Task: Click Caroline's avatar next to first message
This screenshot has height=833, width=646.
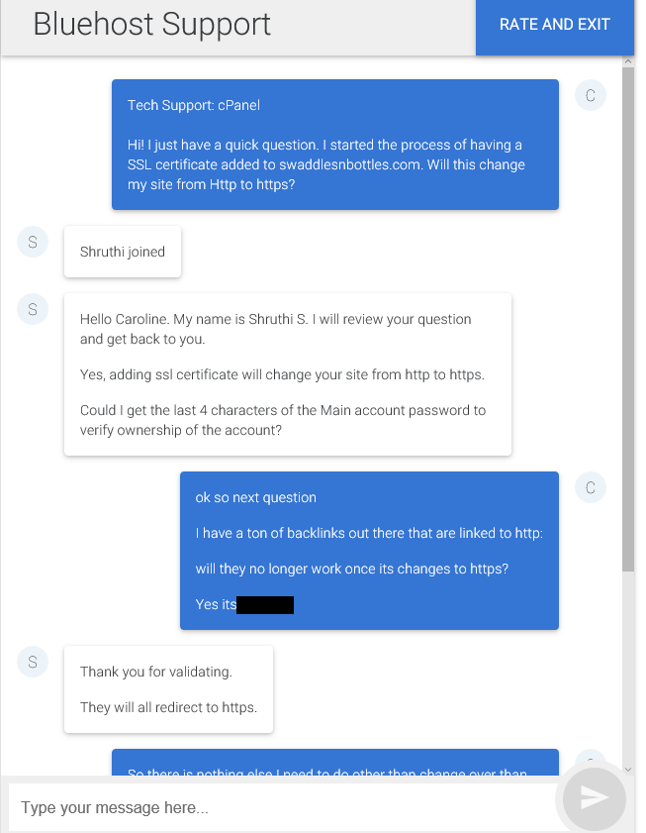Action: click(x=591, y=95)
